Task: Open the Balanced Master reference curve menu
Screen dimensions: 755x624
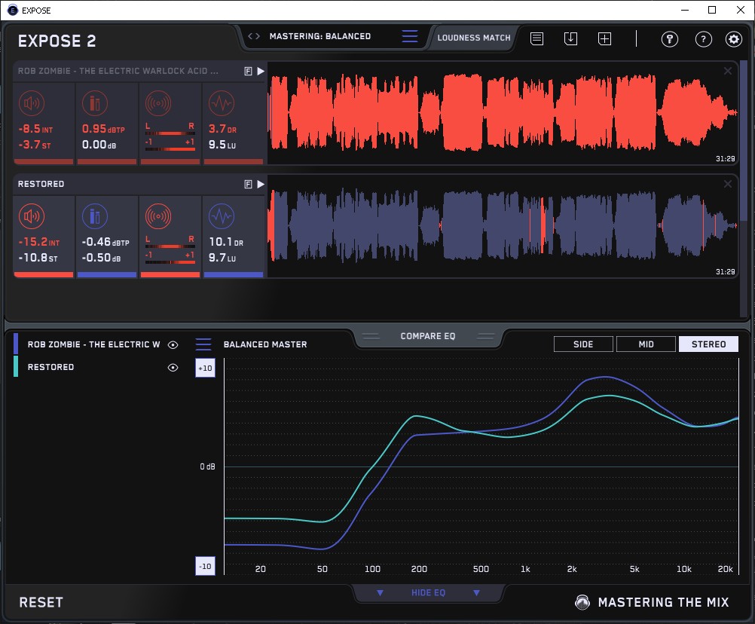Action: click(x=203, y=344)
